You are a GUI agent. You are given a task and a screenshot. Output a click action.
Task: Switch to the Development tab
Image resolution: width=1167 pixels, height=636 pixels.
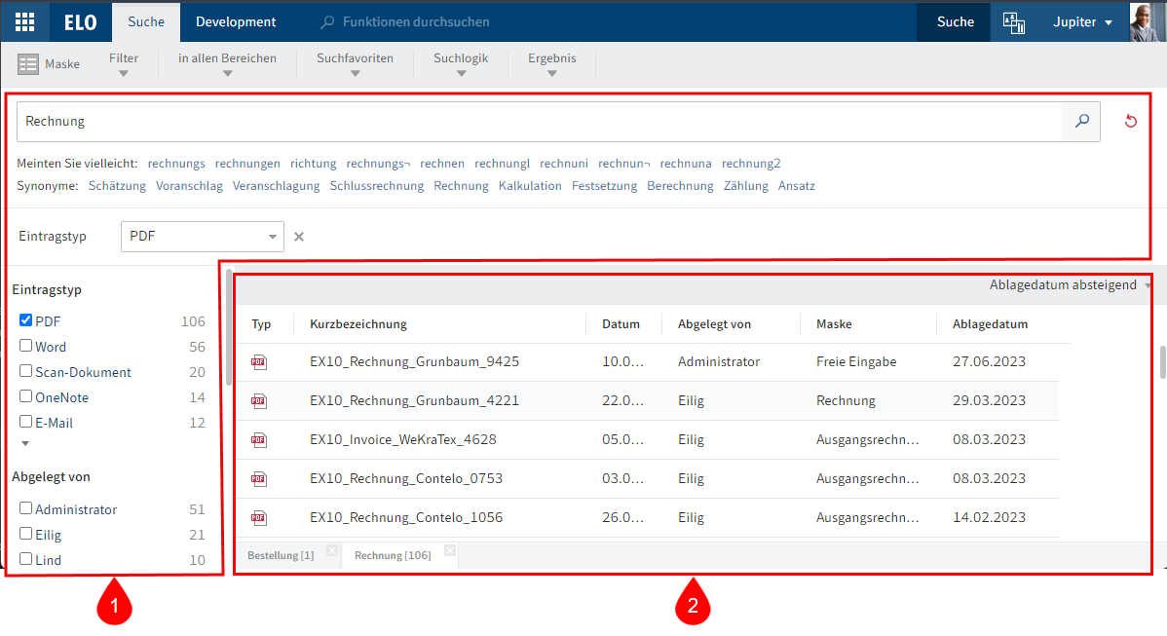point(236,21)
